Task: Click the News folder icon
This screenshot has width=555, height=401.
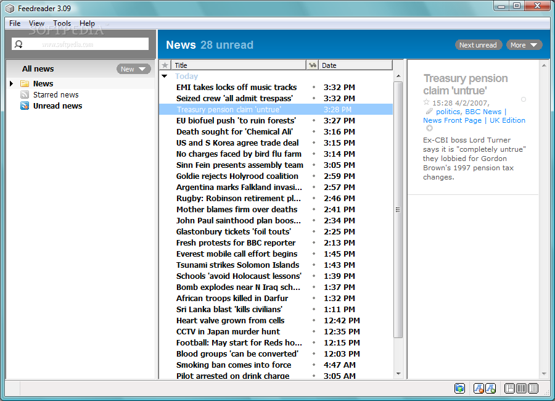Action: 25,84
